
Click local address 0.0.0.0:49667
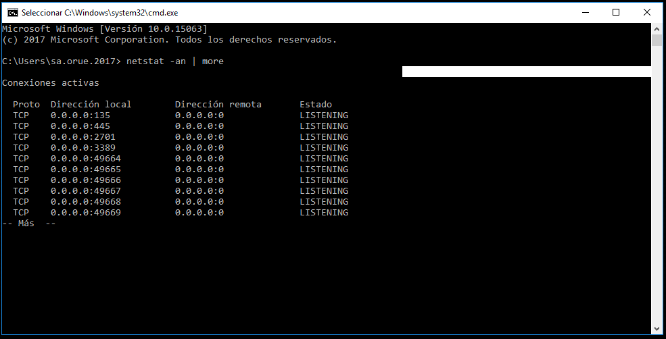point(86,191)
